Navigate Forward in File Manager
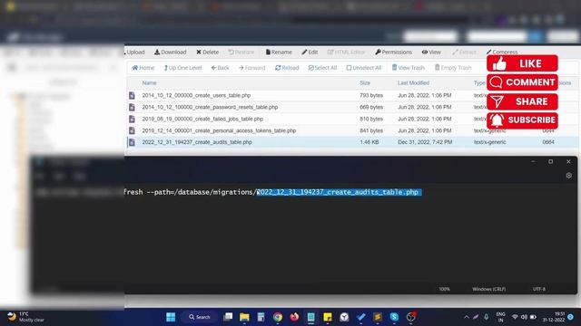581x326 pixels. [x=252, y=68]
